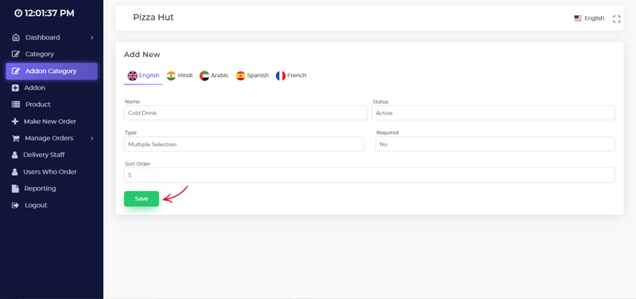Click the Sort Order input field
636x299 pixels.
pos(370,175)
